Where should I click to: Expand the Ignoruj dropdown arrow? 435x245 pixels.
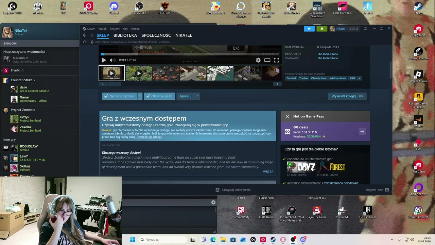(197, 96)
